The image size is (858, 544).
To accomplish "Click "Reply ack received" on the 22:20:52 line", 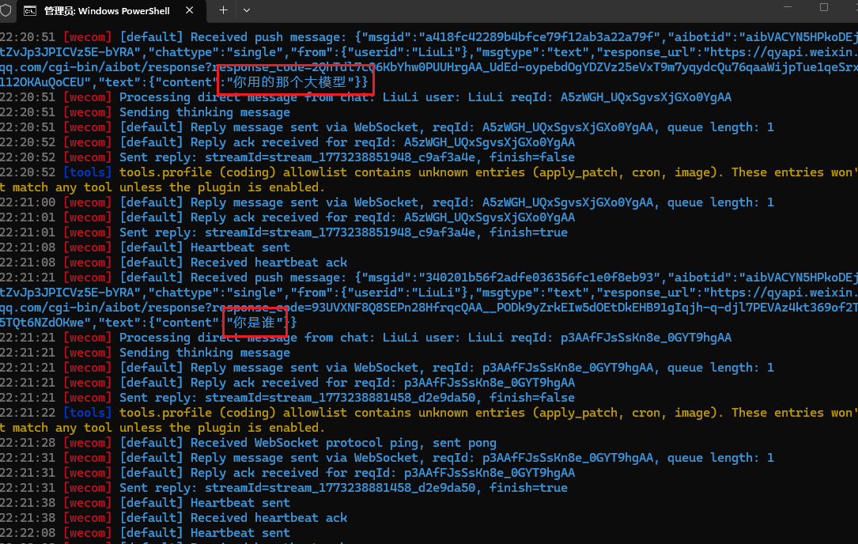I will coord(255,142).
